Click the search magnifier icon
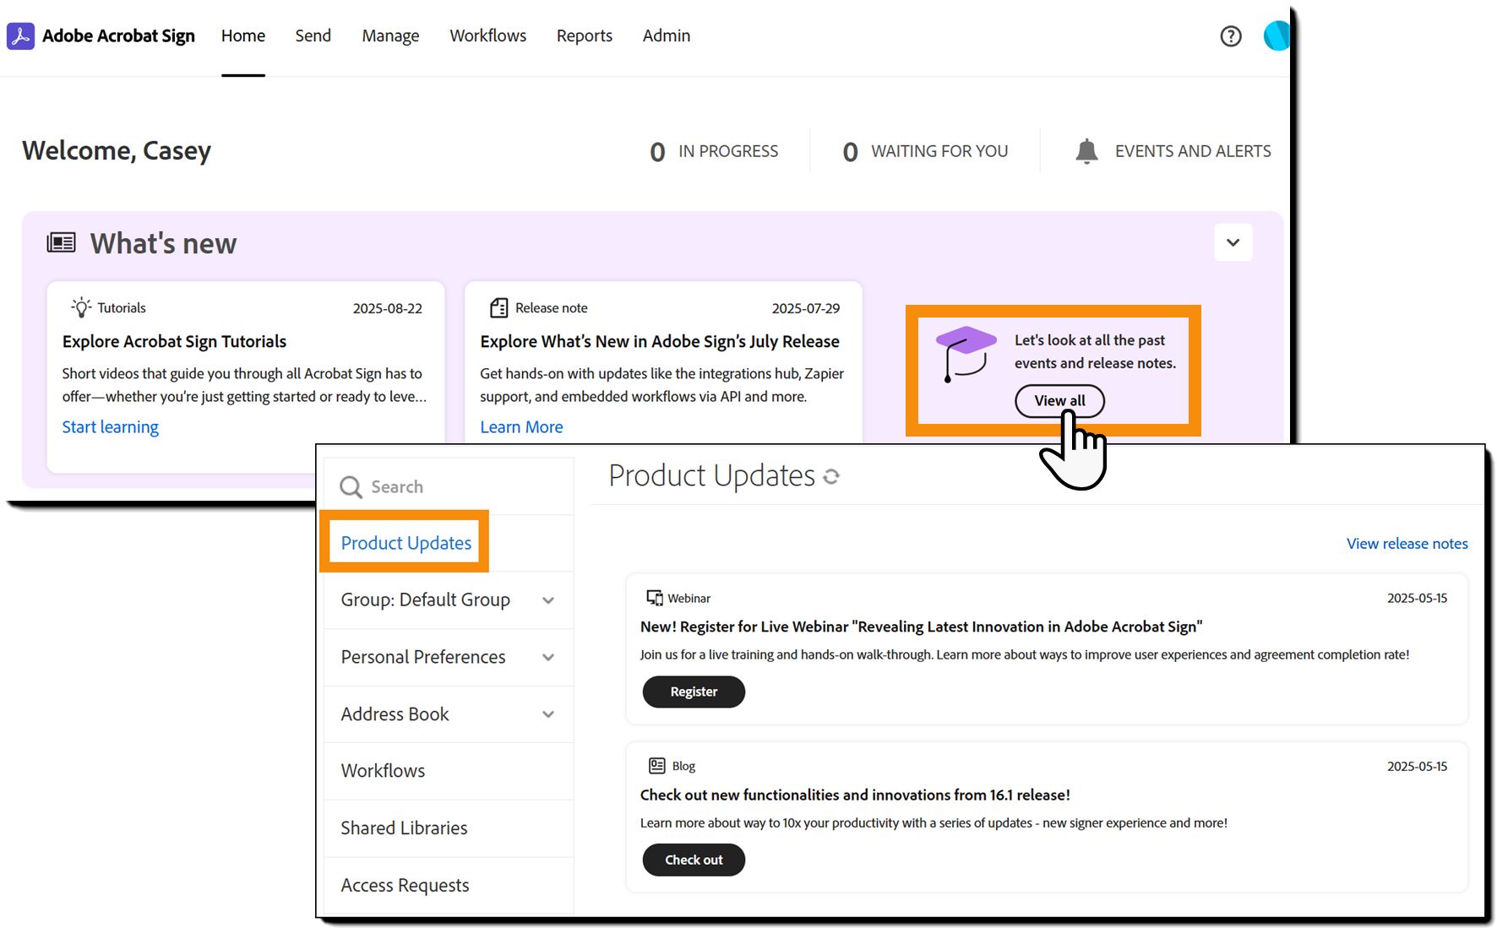The height and width of the screenshot is (928, 1497). point(351,487)
